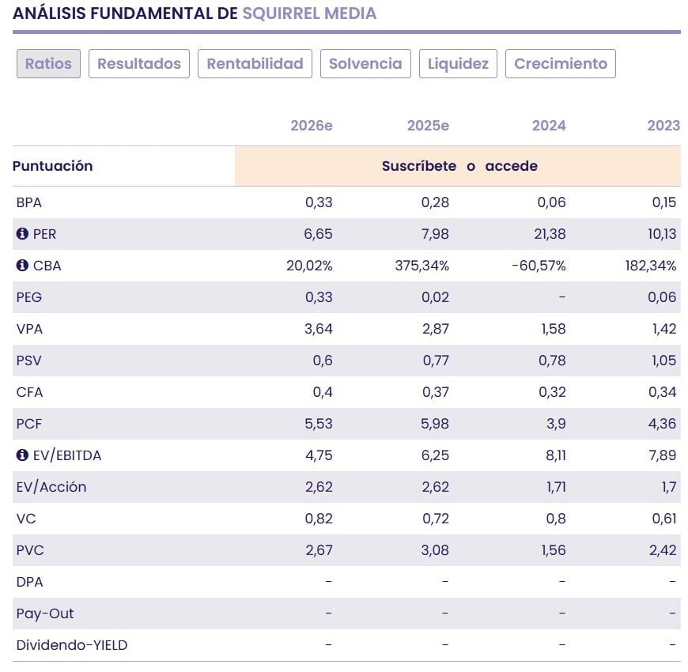Go to the Liquidez tab

458,64
